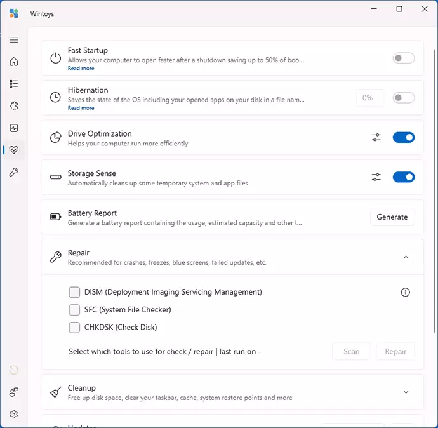Minimize the Wintoys window

[374, 9]
